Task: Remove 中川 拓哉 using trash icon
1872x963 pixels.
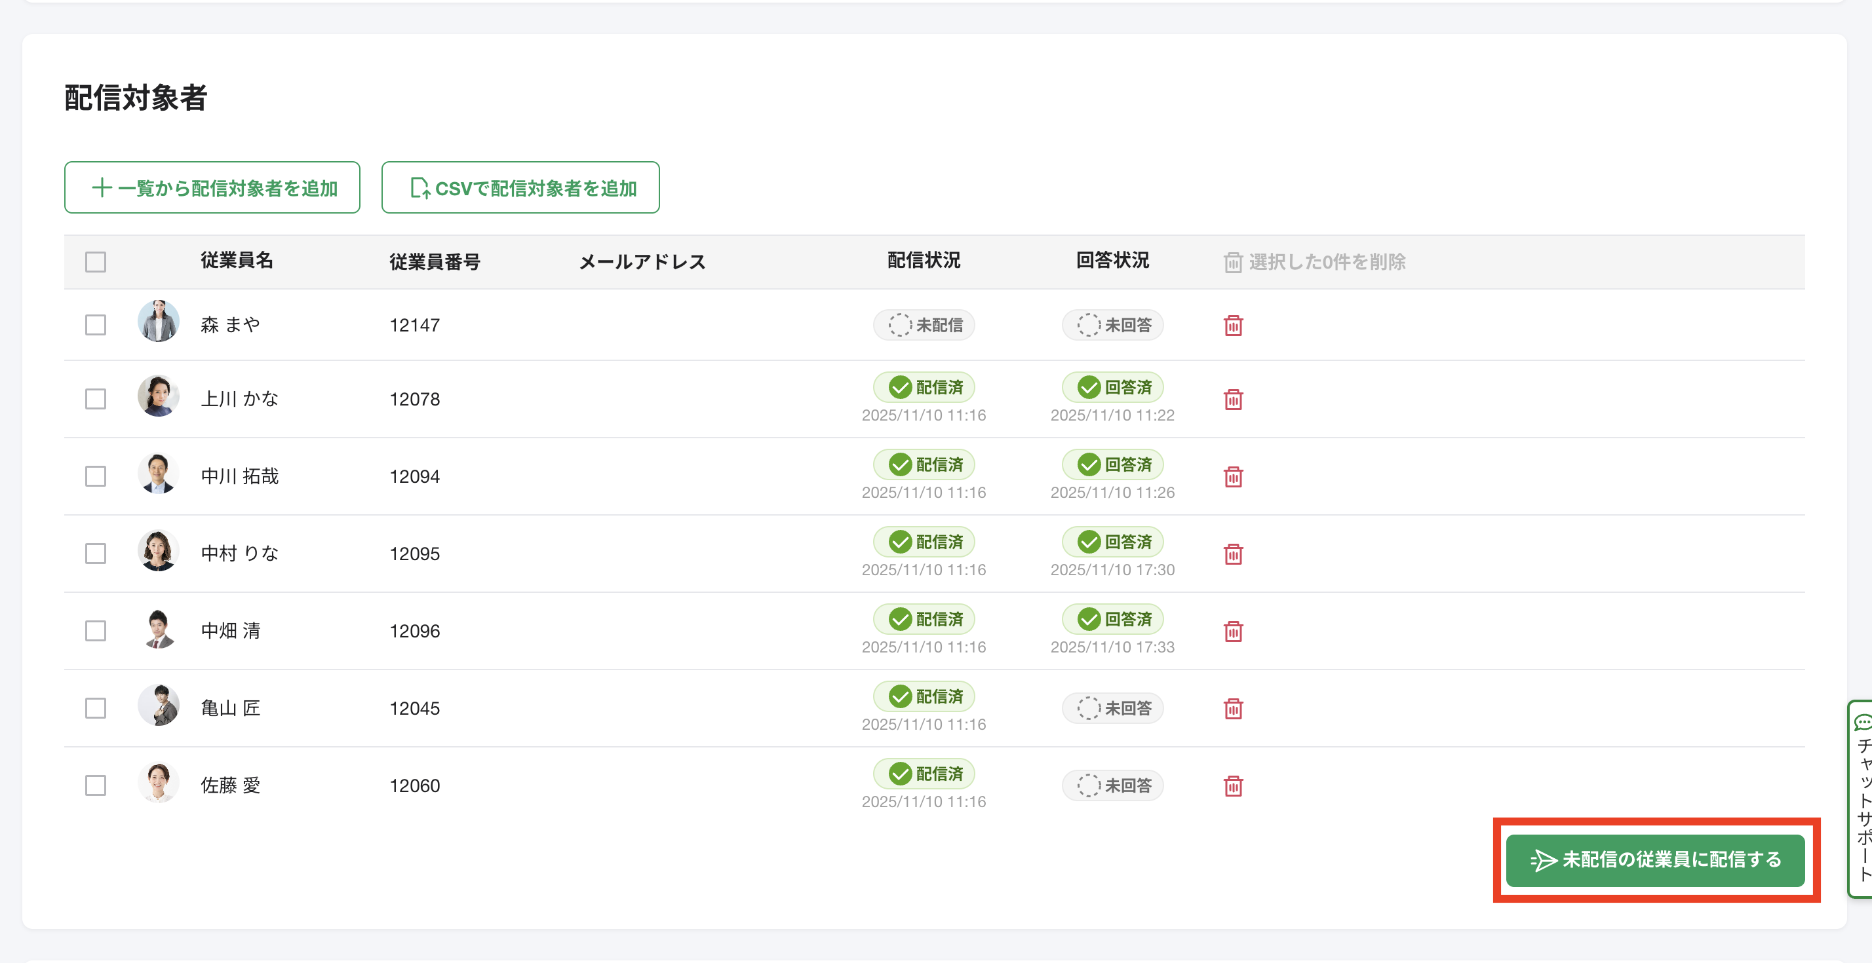Action: (1232, 477)
